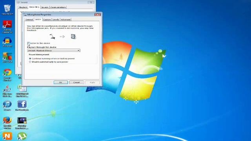The width and height of the screenshot is (251, 141).
Task: Open Sounds tab in Sound window
Action: pyautogui.click(x=45, y=7)
